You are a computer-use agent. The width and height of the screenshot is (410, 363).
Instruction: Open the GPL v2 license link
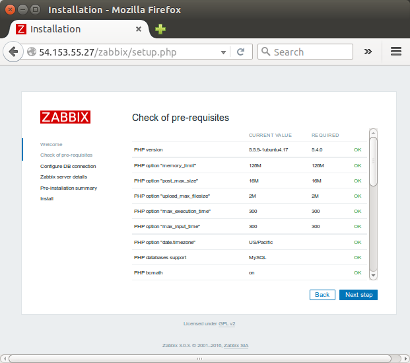tap(226, 324)
